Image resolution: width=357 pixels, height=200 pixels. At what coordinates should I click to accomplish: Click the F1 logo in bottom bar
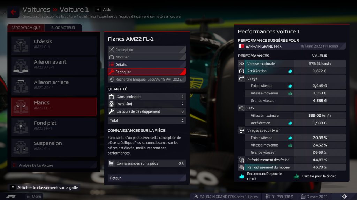tap(11, 197)
